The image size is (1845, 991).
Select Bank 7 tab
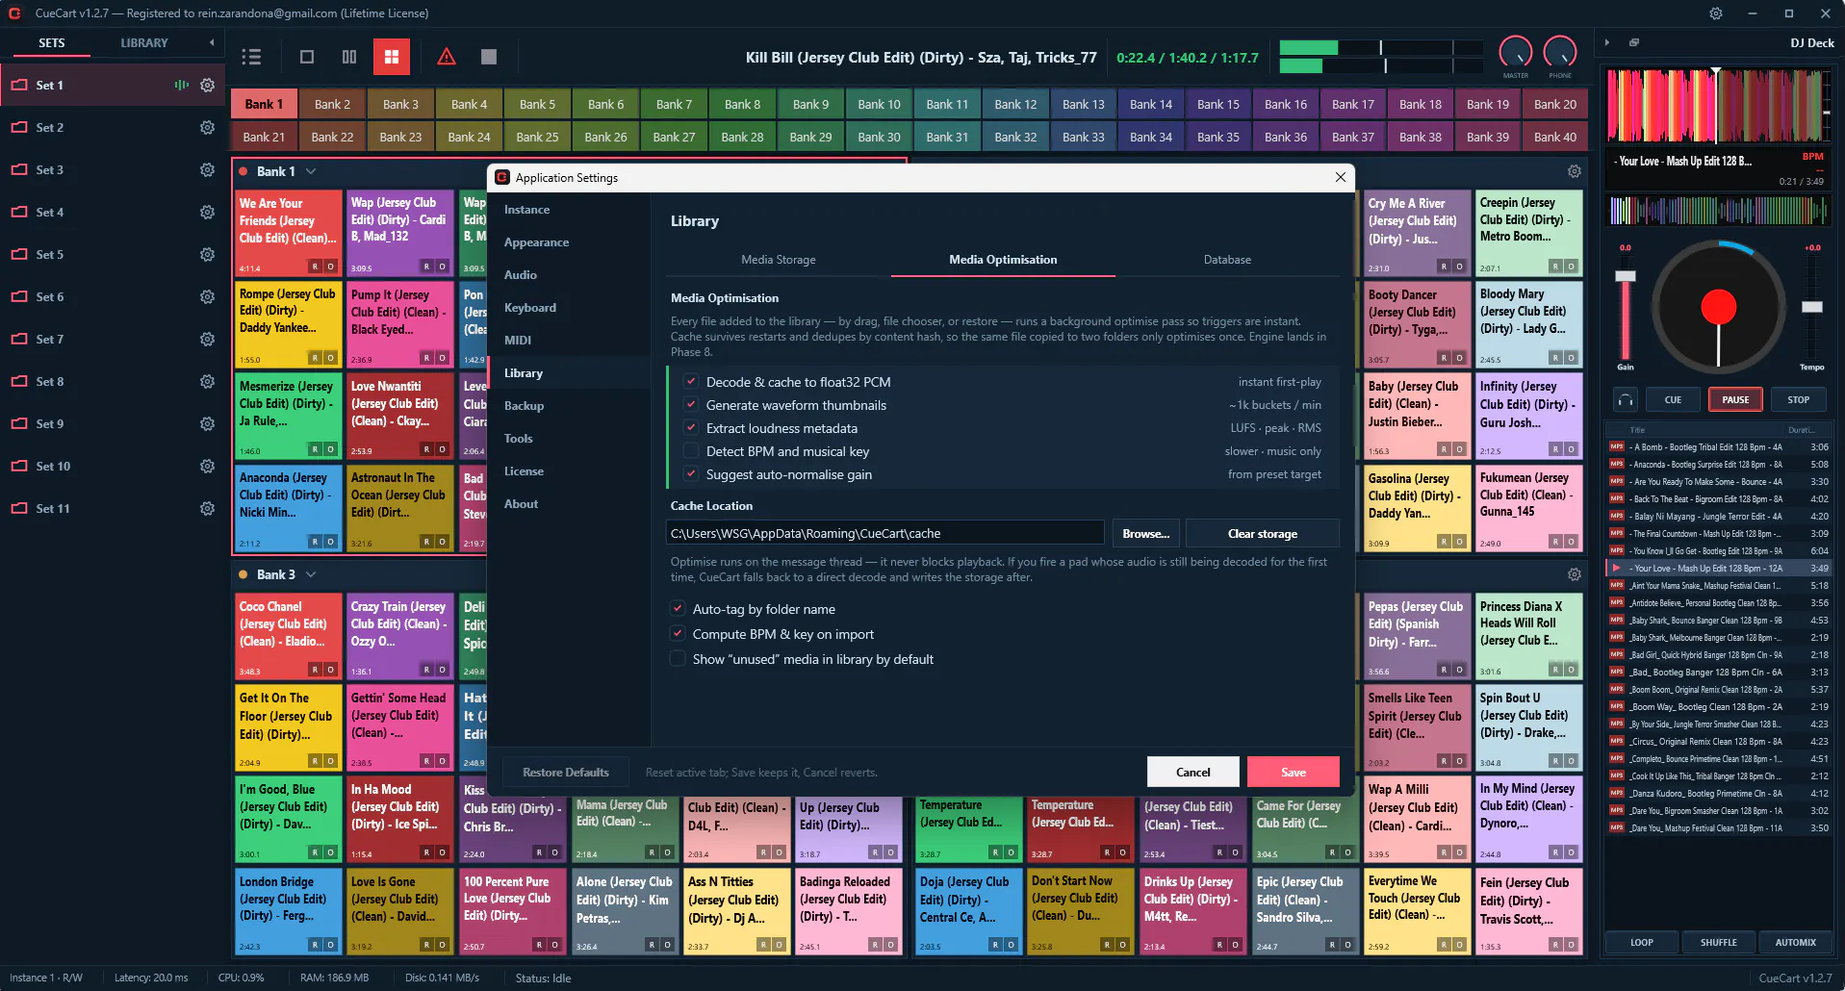(674, 105)
